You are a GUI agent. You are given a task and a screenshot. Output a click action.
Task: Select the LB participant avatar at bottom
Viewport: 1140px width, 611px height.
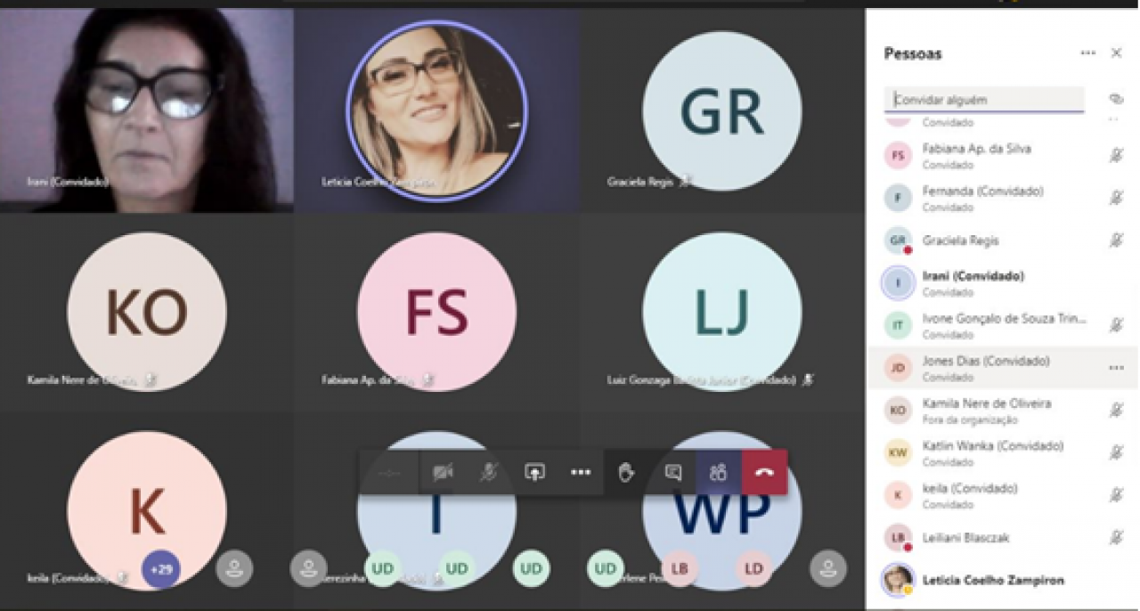click(680, 569)
